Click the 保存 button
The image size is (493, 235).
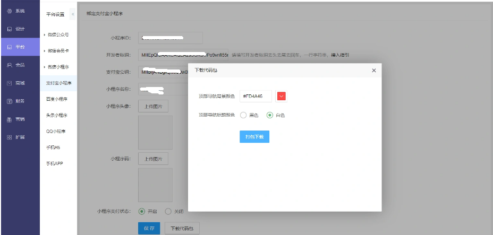(x=149, y=228)
